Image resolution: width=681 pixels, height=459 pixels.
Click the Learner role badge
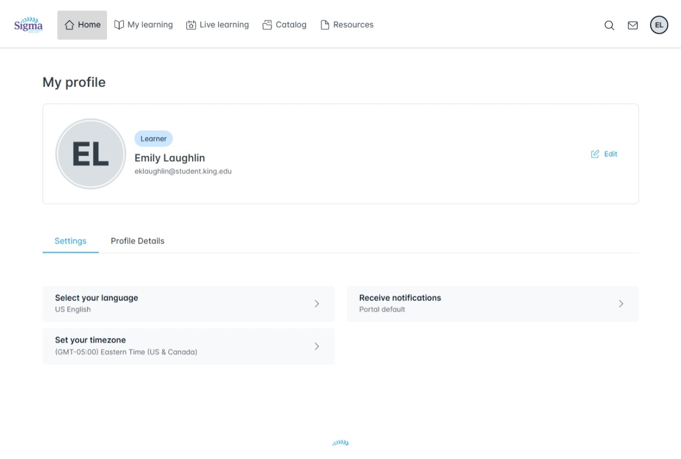point(153,139)
